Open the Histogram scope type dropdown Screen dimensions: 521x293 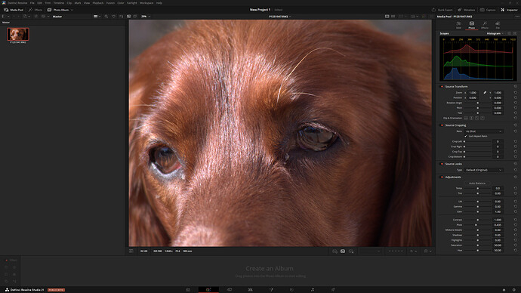(x=495, y=33)
